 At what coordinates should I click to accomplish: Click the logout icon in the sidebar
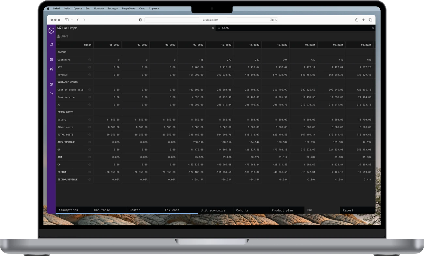51,94
